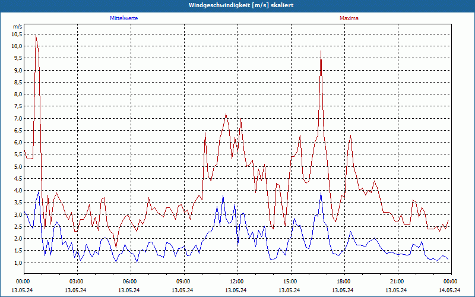Click the 03:00 time axis label
Screen dimensions: 475x297
[x=77, y=282]
